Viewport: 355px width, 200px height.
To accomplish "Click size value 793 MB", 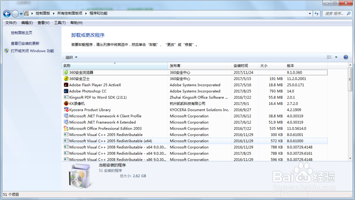I will pyautogui.click(x=276, y=91).
